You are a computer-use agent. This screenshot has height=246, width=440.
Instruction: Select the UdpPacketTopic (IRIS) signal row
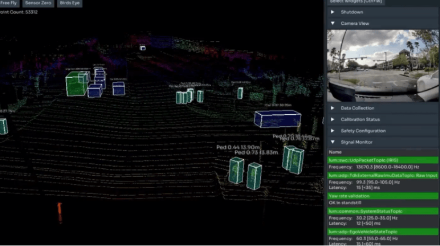[x=383, y=160]
